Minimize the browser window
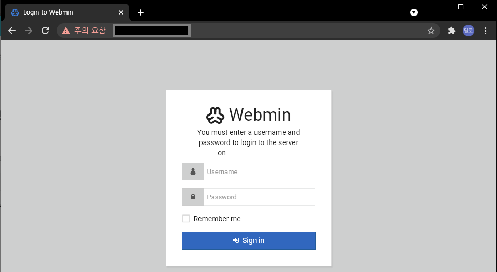 coord(437,7)
